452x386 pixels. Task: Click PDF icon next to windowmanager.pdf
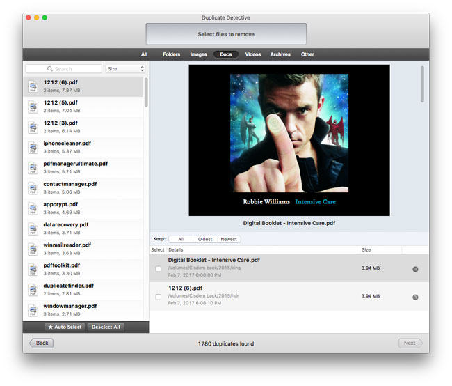[33, 310]
